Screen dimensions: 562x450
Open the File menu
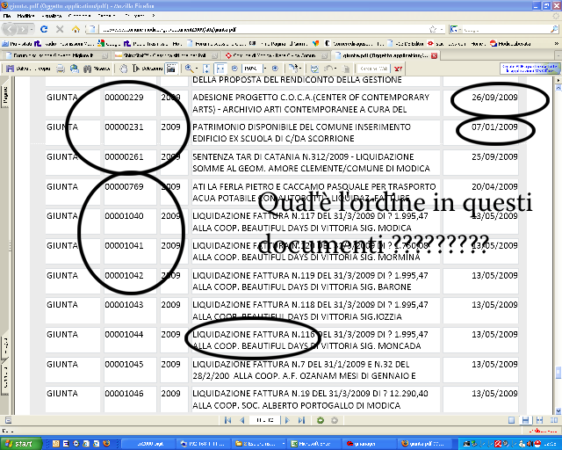click(x=7, y=16)
